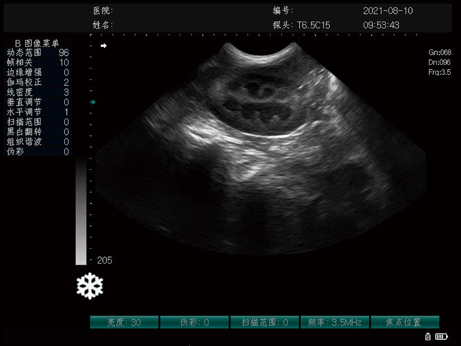Image resolution: width=461 pixels, height=346 pixels.
Task: Choose 水平调节 menu row
Action: (x=38, y=112)
